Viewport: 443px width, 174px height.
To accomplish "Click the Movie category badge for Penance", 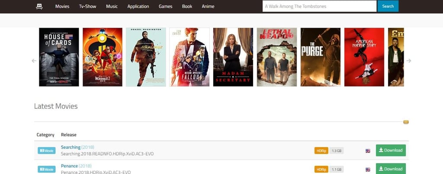I will coord(47,169).
